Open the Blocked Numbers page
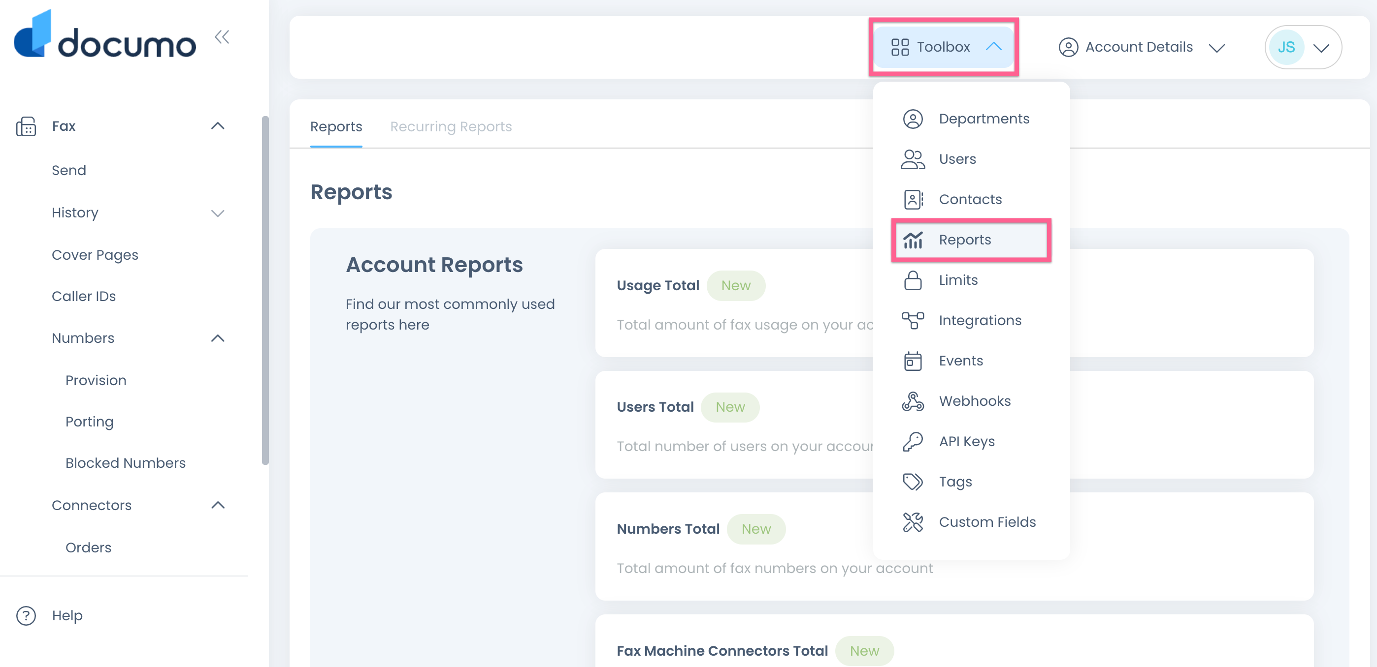Screen dimensions: 1377x667 (125, 462)
